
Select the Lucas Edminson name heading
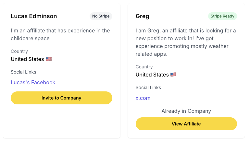(34, 16)
